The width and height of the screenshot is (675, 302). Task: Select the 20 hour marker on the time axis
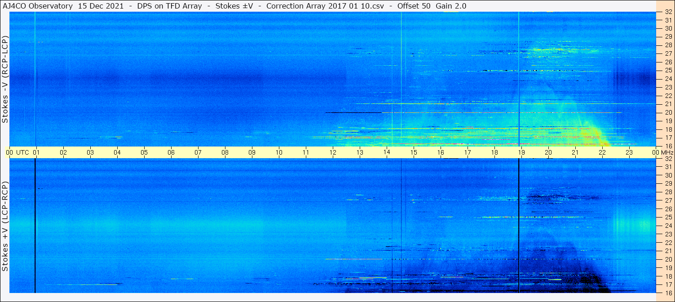[548, 152]
